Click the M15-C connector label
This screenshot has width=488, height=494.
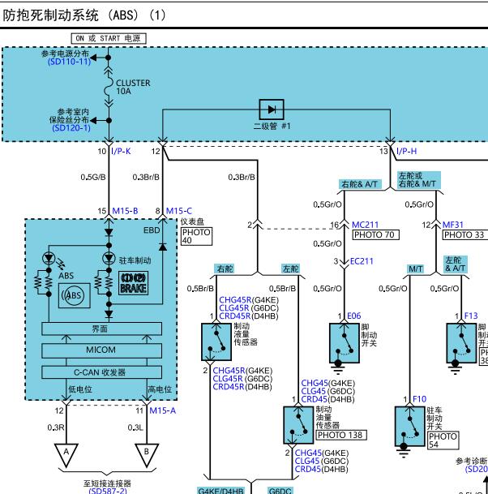click(179, 211)
